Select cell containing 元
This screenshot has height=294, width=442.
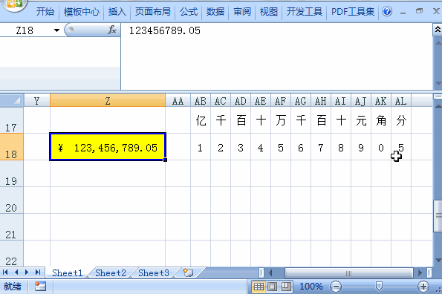coord(361,120)
